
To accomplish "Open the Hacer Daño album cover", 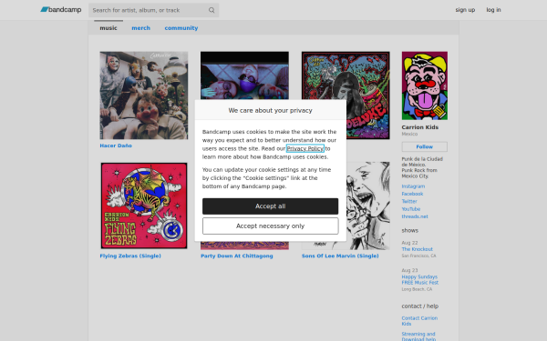I will [144, 95].
